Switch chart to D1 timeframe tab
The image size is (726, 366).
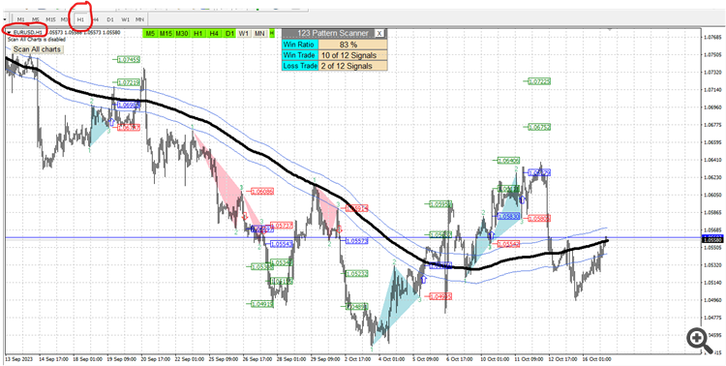[x=110, y=19]
